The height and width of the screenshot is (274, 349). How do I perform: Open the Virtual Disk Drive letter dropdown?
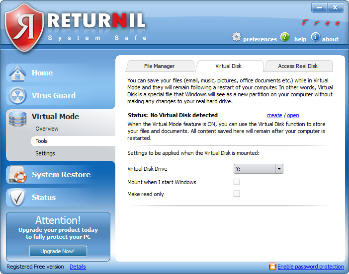tap(258, 169)
